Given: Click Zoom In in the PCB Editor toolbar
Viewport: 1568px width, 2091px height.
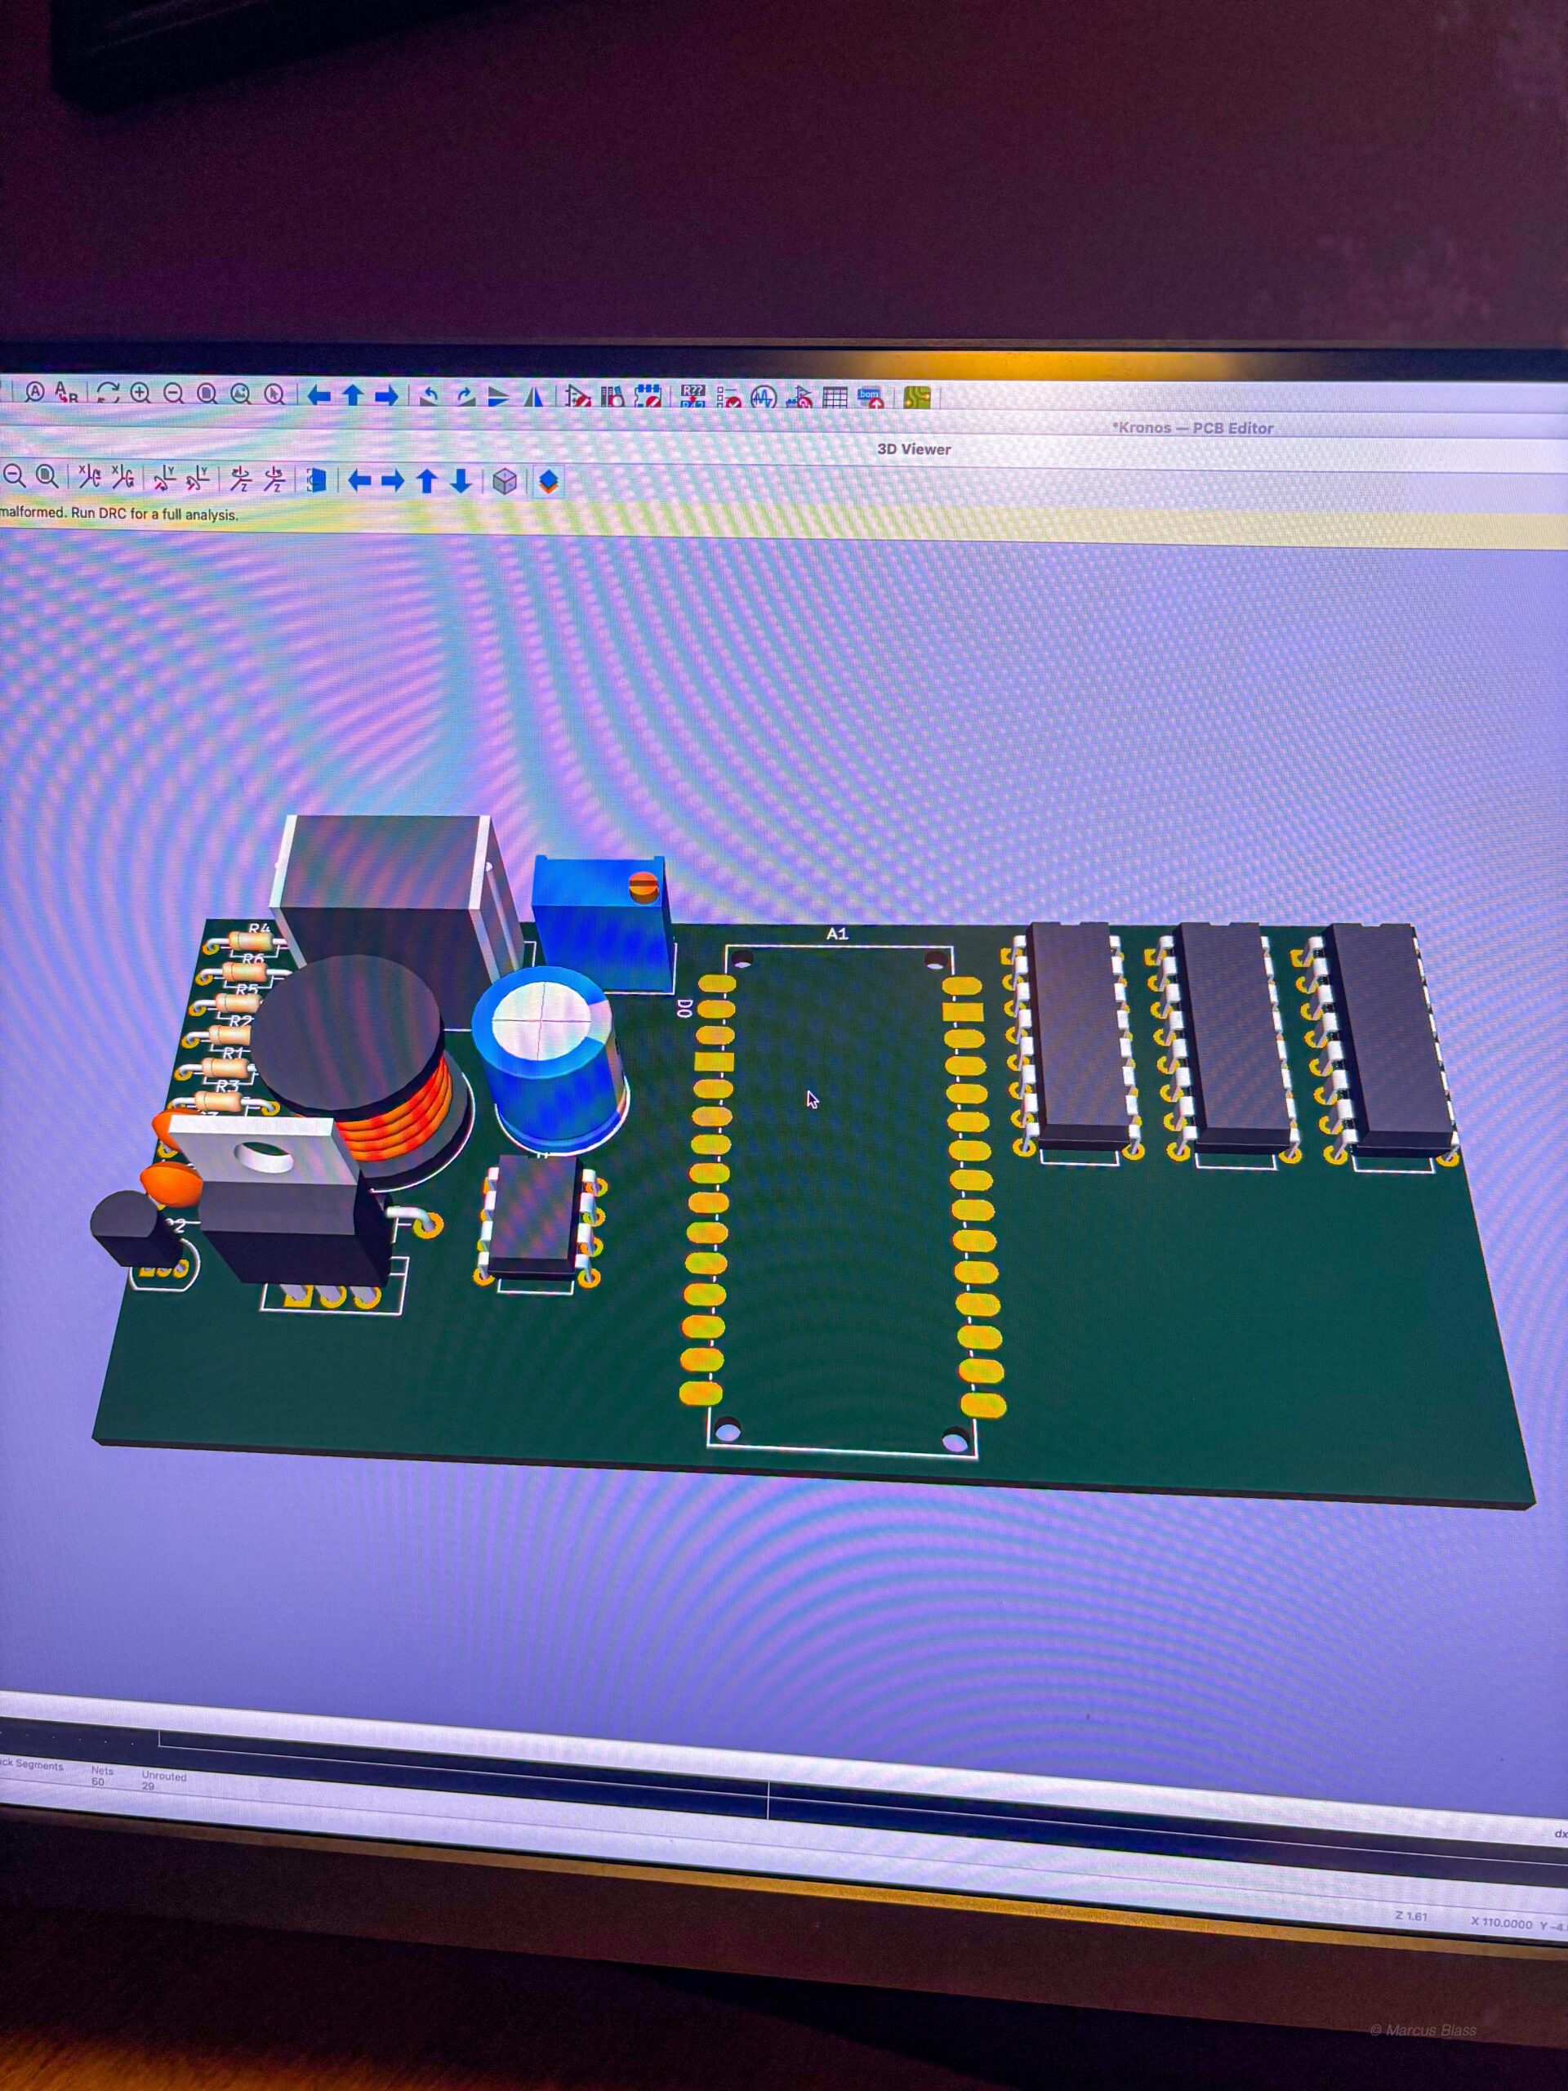Looking at the screenshot, I should point(140,393).
